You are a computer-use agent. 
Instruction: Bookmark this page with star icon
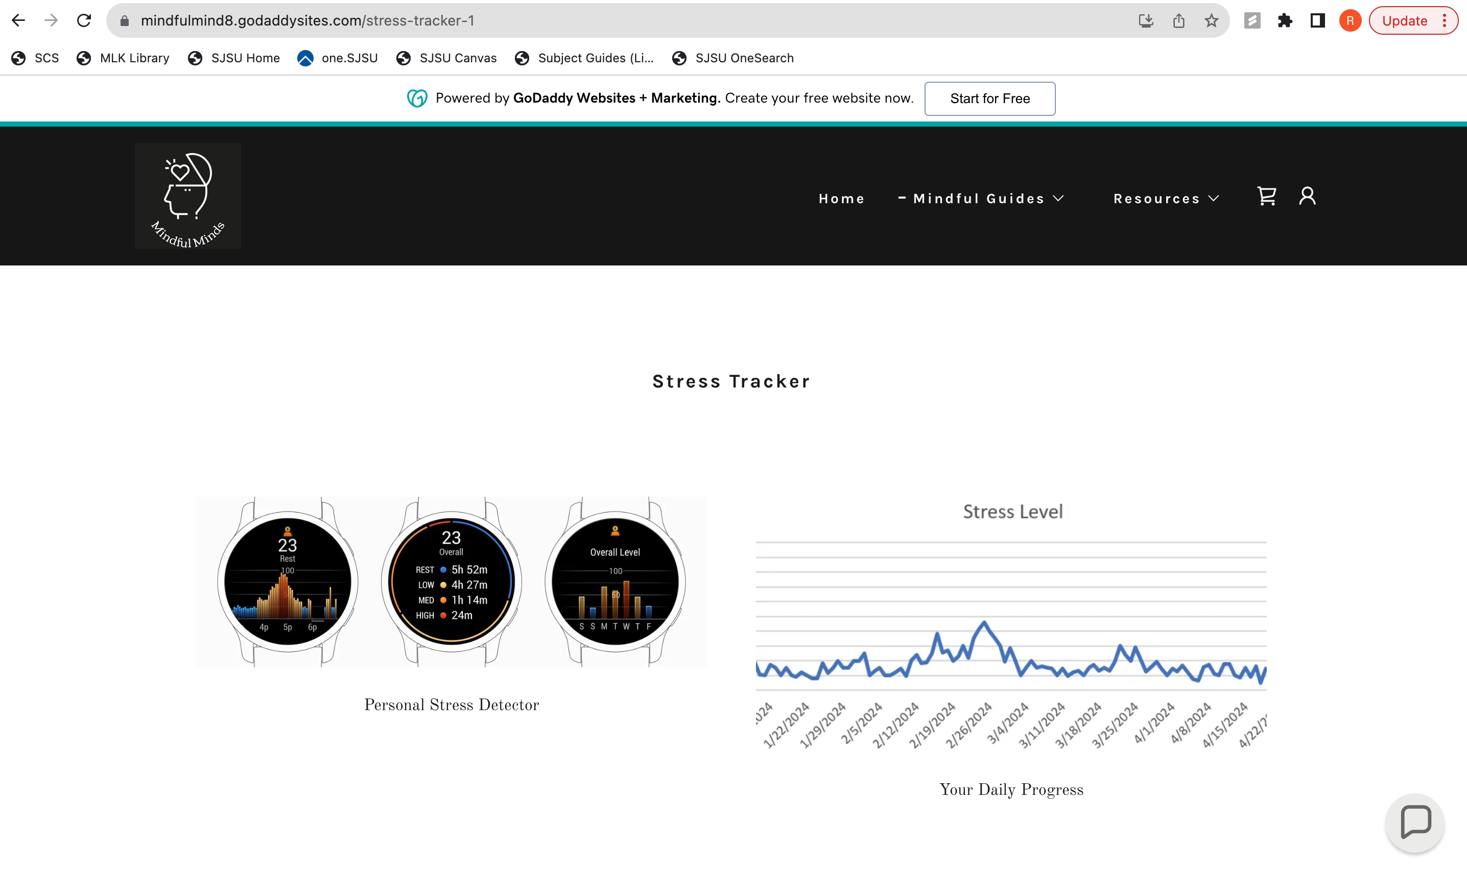click(1211, 20)
